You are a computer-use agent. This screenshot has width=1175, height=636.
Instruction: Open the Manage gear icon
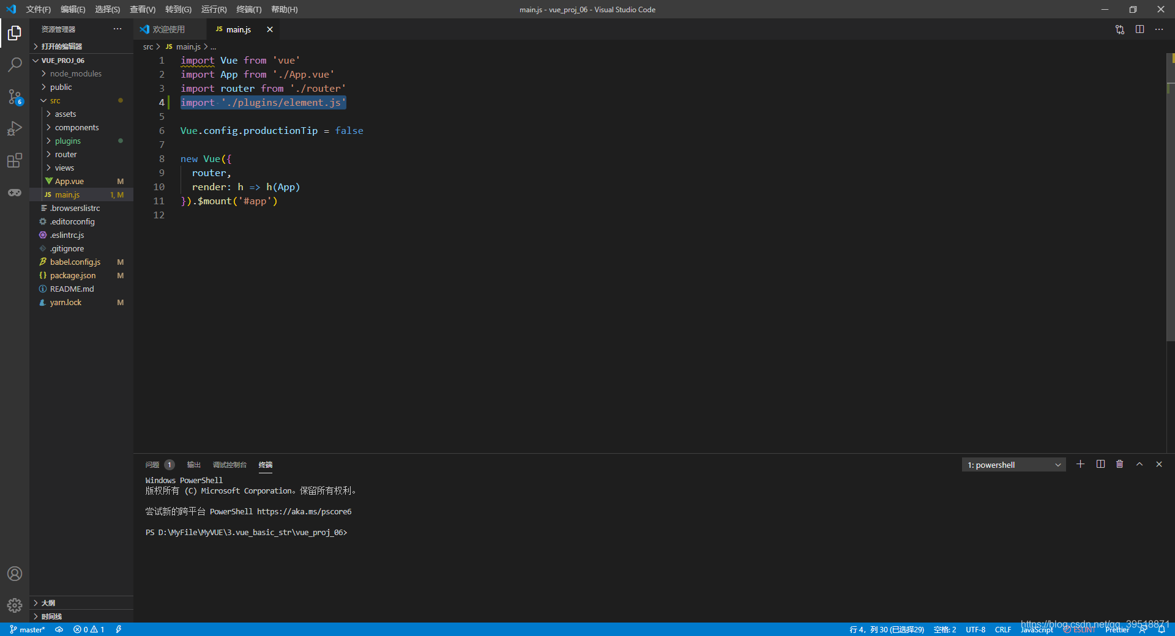pos(15,605)
